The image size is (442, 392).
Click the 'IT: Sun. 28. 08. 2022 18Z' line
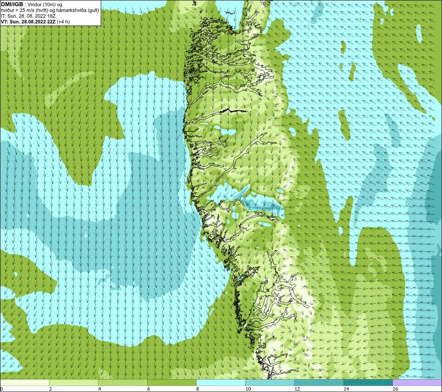tap(27, 16)
